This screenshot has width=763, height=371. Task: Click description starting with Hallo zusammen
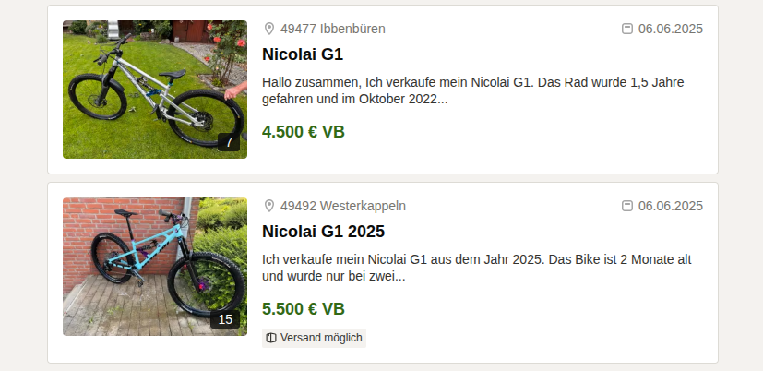point(473,91)
